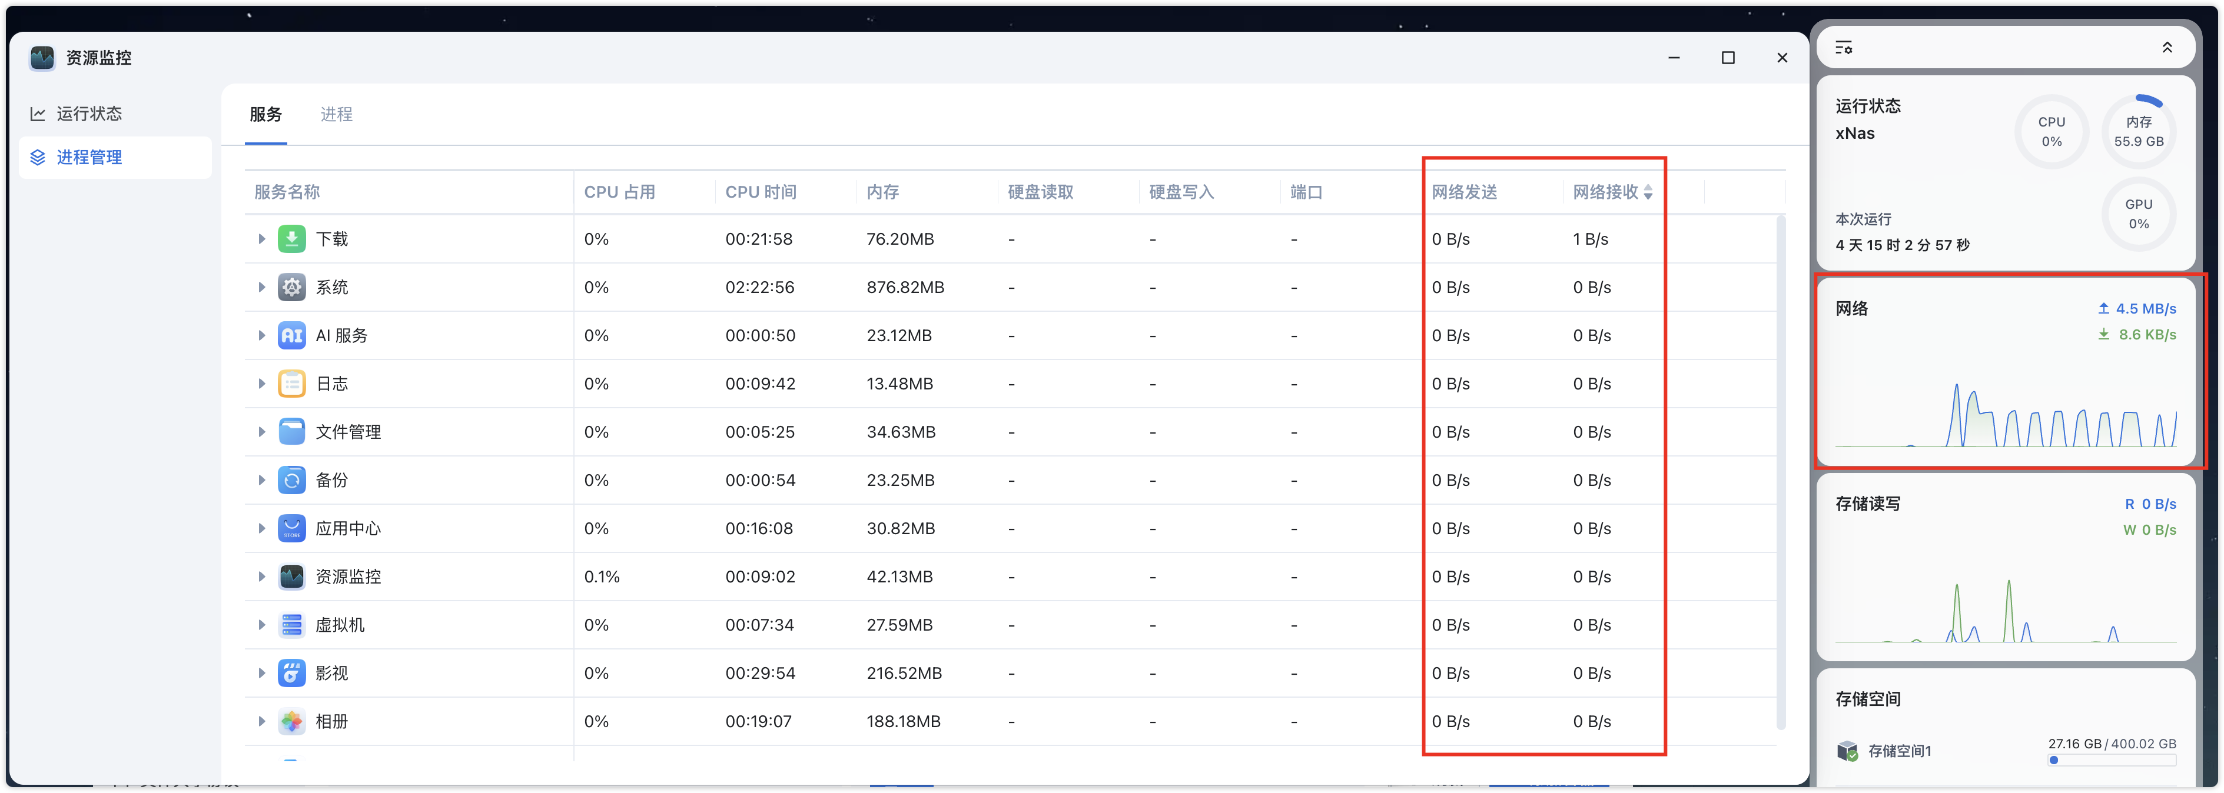2224x793 pixels.
Task: Click the 资源监控 row icon
Action: click(x=292, y=577)
